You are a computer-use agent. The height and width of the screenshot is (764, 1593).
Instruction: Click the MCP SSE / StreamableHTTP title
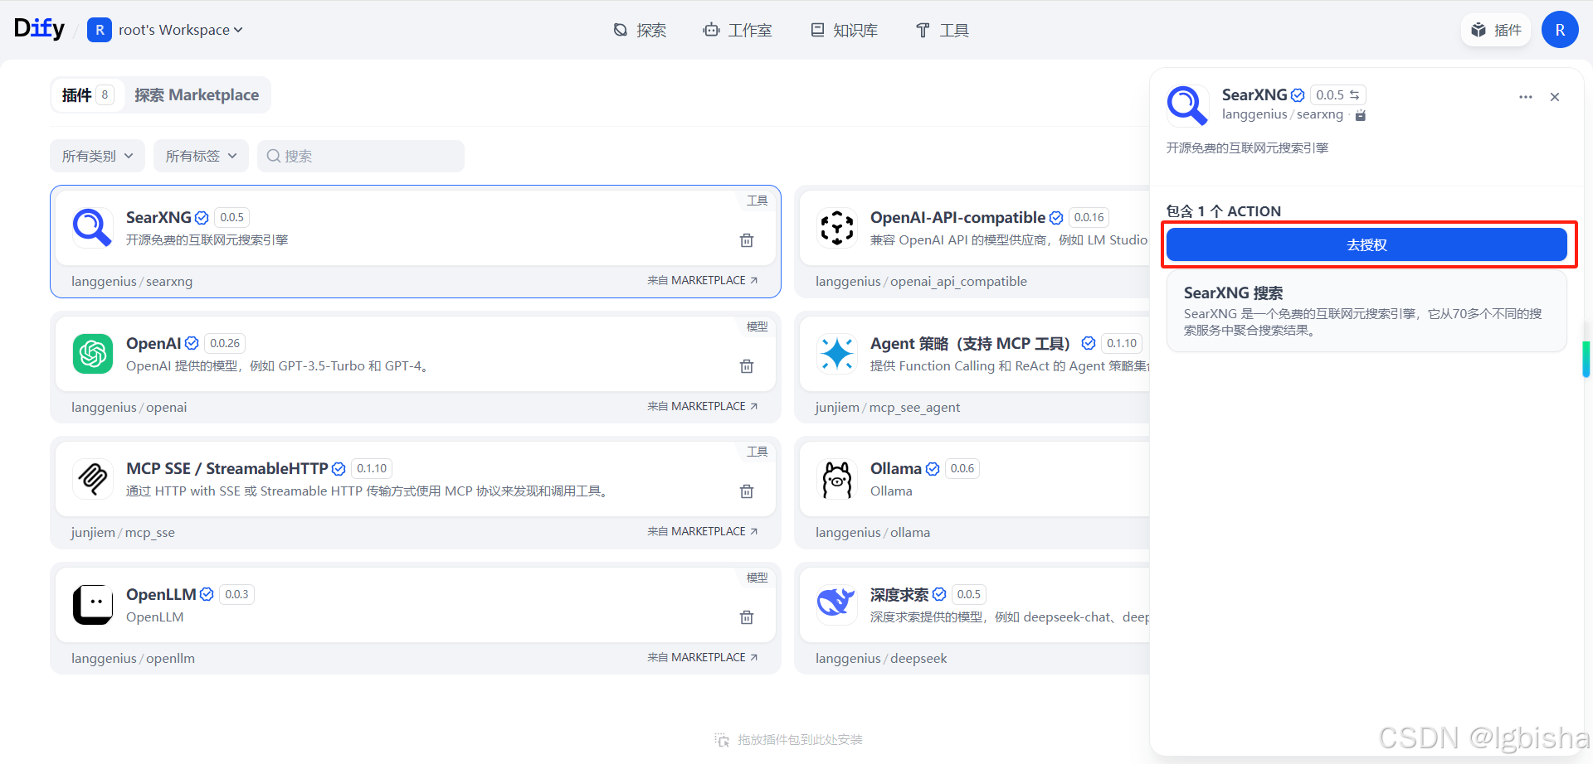227,468
